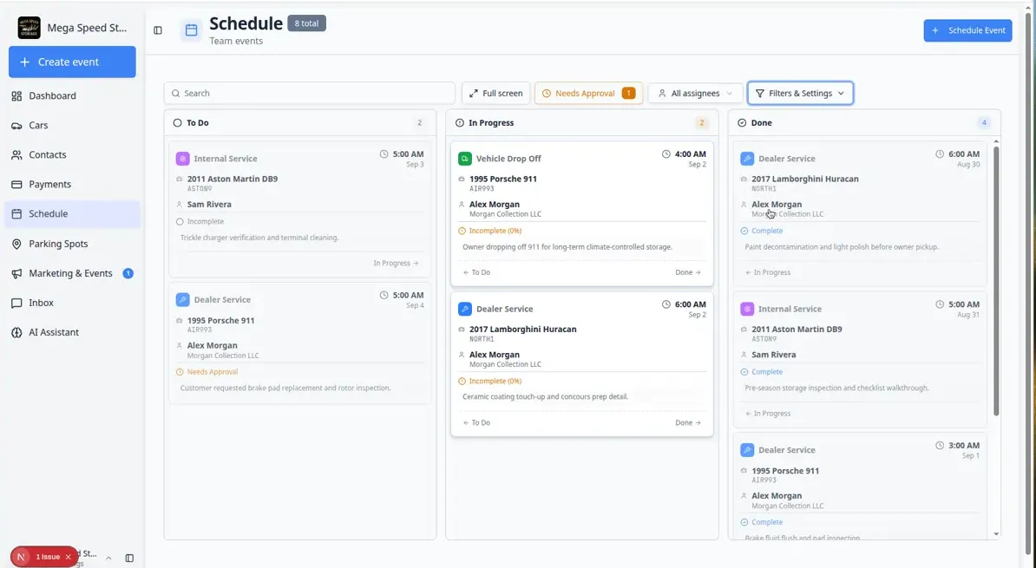Click Needs Approval status on Porsche To Do card

click(207, 372)
